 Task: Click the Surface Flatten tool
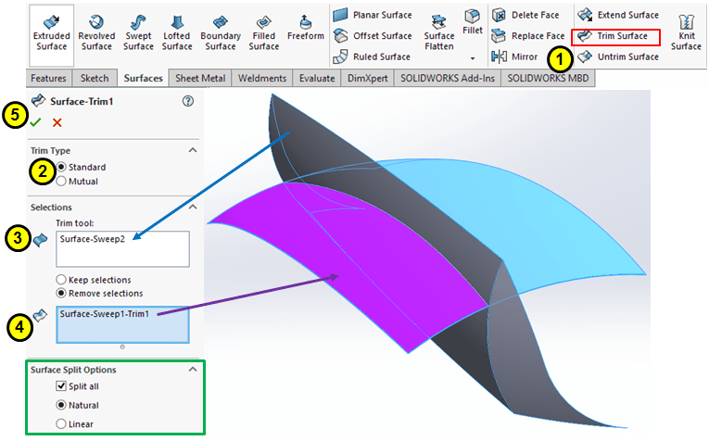[x=439, y=31]
